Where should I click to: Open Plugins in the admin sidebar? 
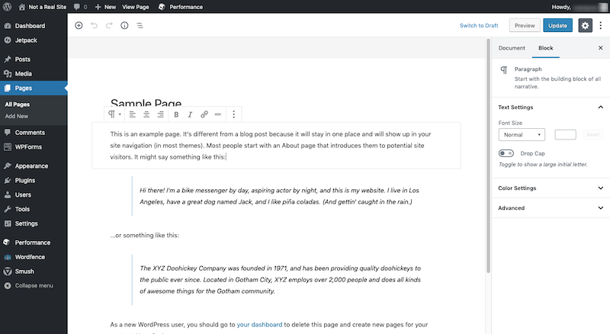point(25,180)
